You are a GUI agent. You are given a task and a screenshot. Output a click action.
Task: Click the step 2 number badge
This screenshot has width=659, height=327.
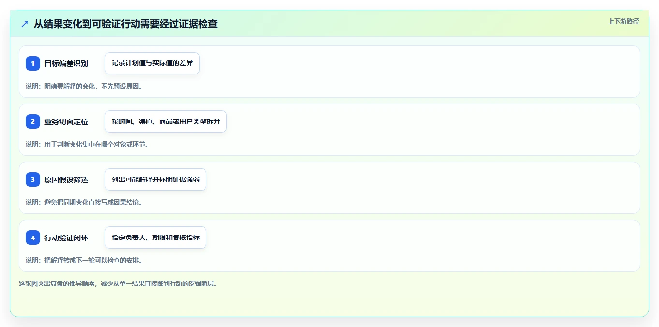(33, 121)
